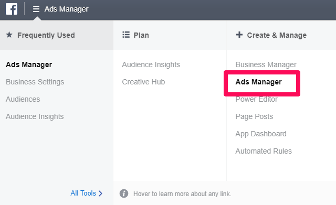Open the Ads Manager header title
Screen dimensions: 336x205
click(67, 9)
